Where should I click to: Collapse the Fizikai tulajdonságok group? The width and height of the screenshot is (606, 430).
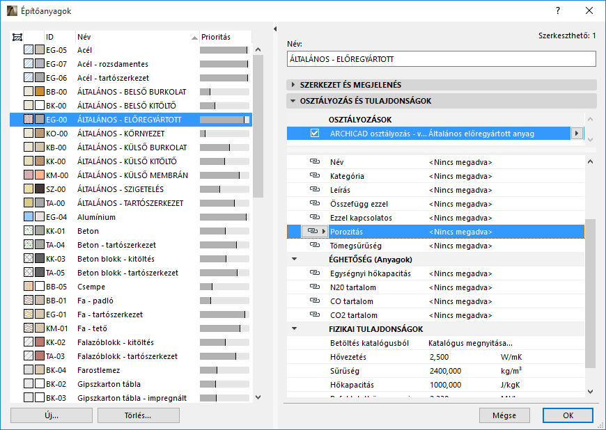point(295,328)
